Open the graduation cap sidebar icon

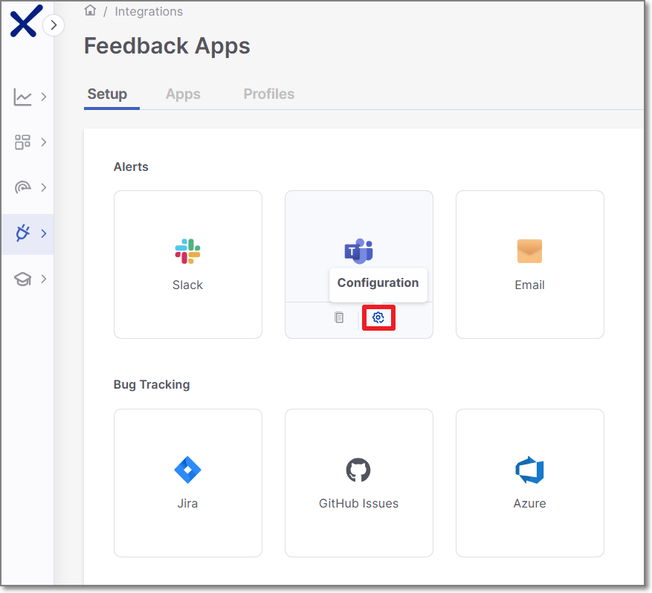22,279
